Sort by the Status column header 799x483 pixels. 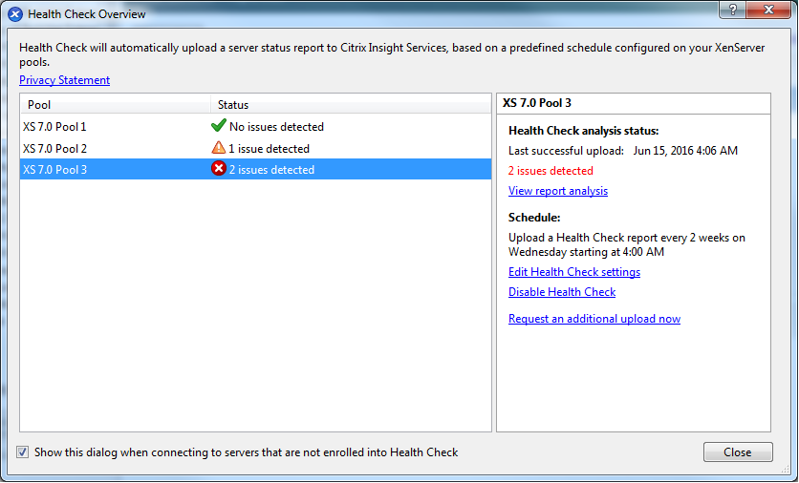click(x=350, y=104)
